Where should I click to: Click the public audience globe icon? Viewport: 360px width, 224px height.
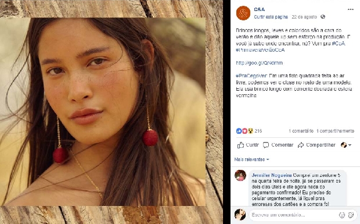(323, 17)
